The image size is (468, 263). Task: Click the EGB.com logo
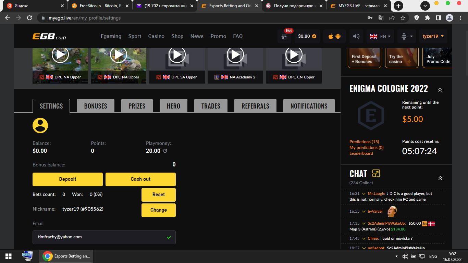pyautogui.click(x=49, y=36)
